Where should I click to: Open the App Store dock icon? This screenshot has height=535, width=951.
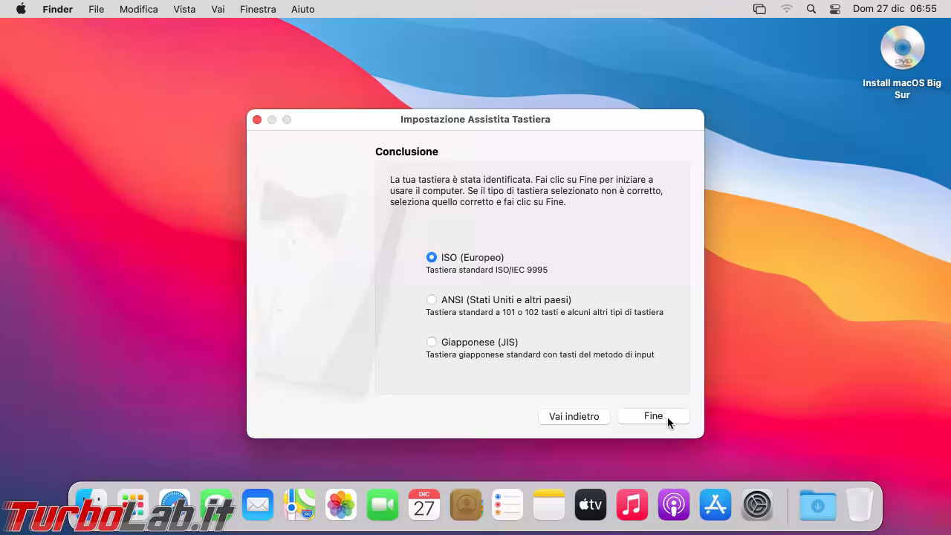pos(715,505)
